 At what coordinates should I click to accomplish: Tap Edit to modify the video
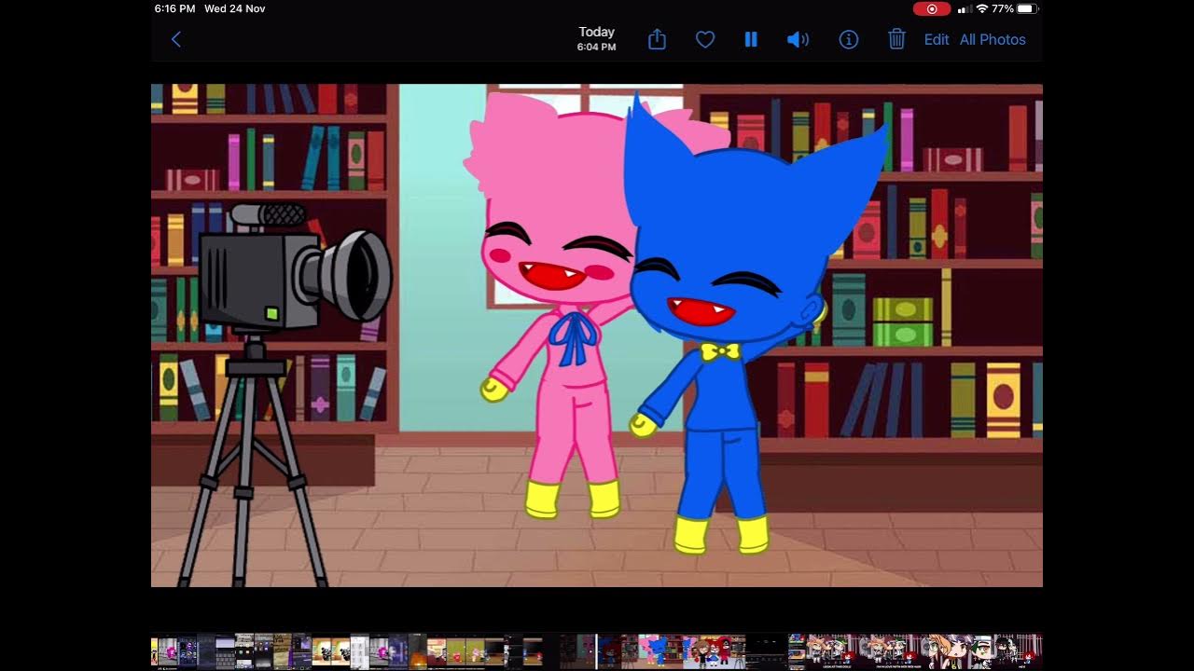pyautogui.click(x=937, y=39)
